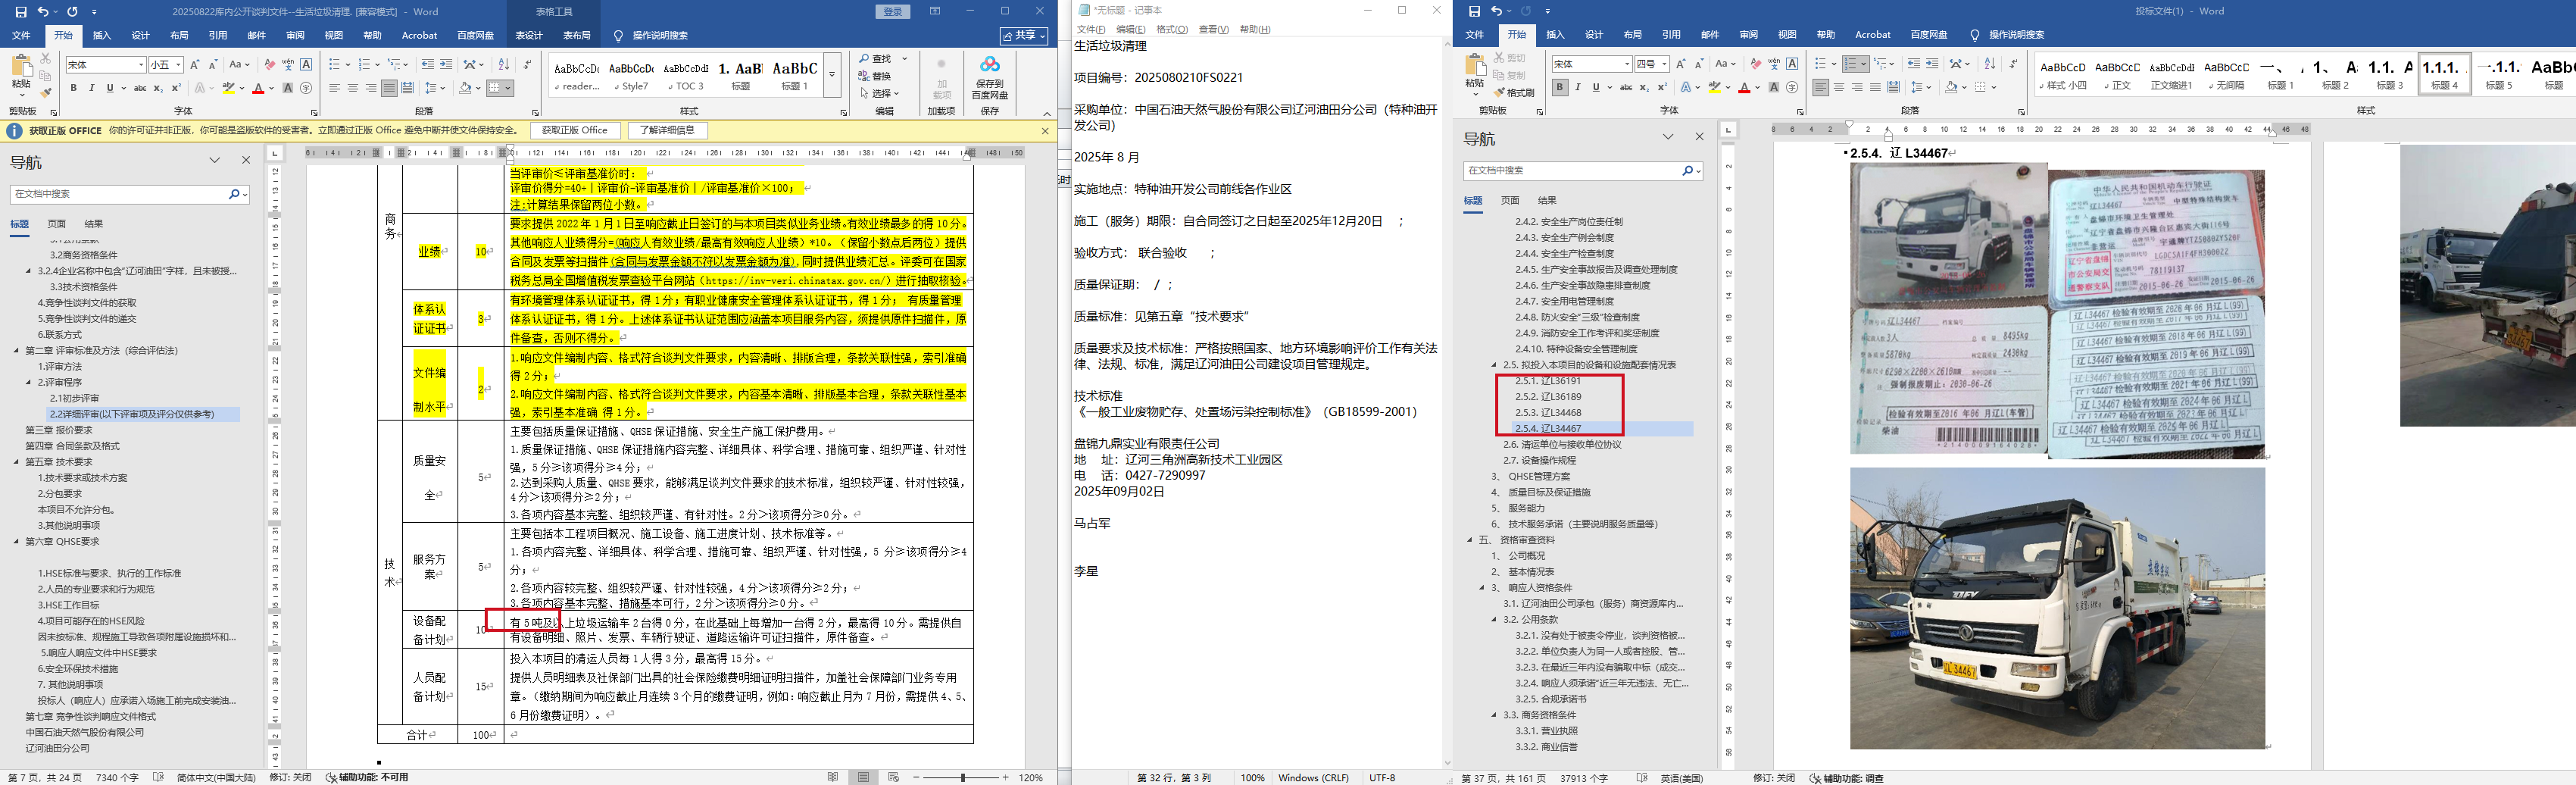
Task: Collapse 2.5 拟投入本项目的设备 node in right navigation
Action: coord(1494,365)
